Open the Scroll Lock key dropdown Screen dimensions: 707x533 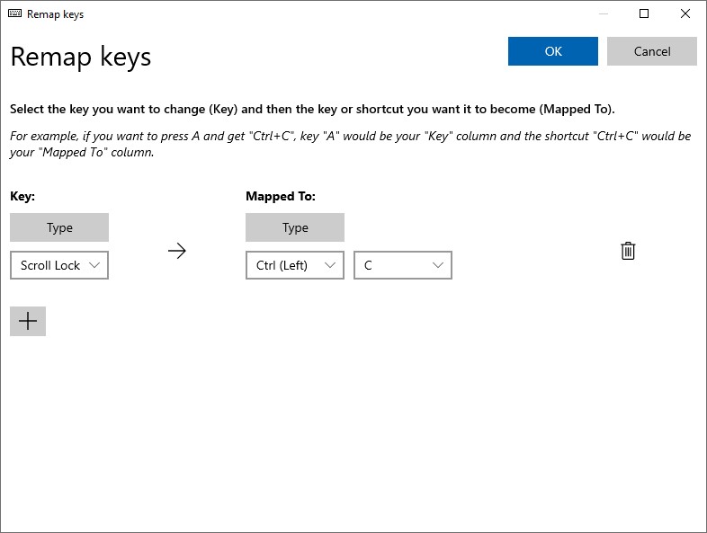(59, 265)
